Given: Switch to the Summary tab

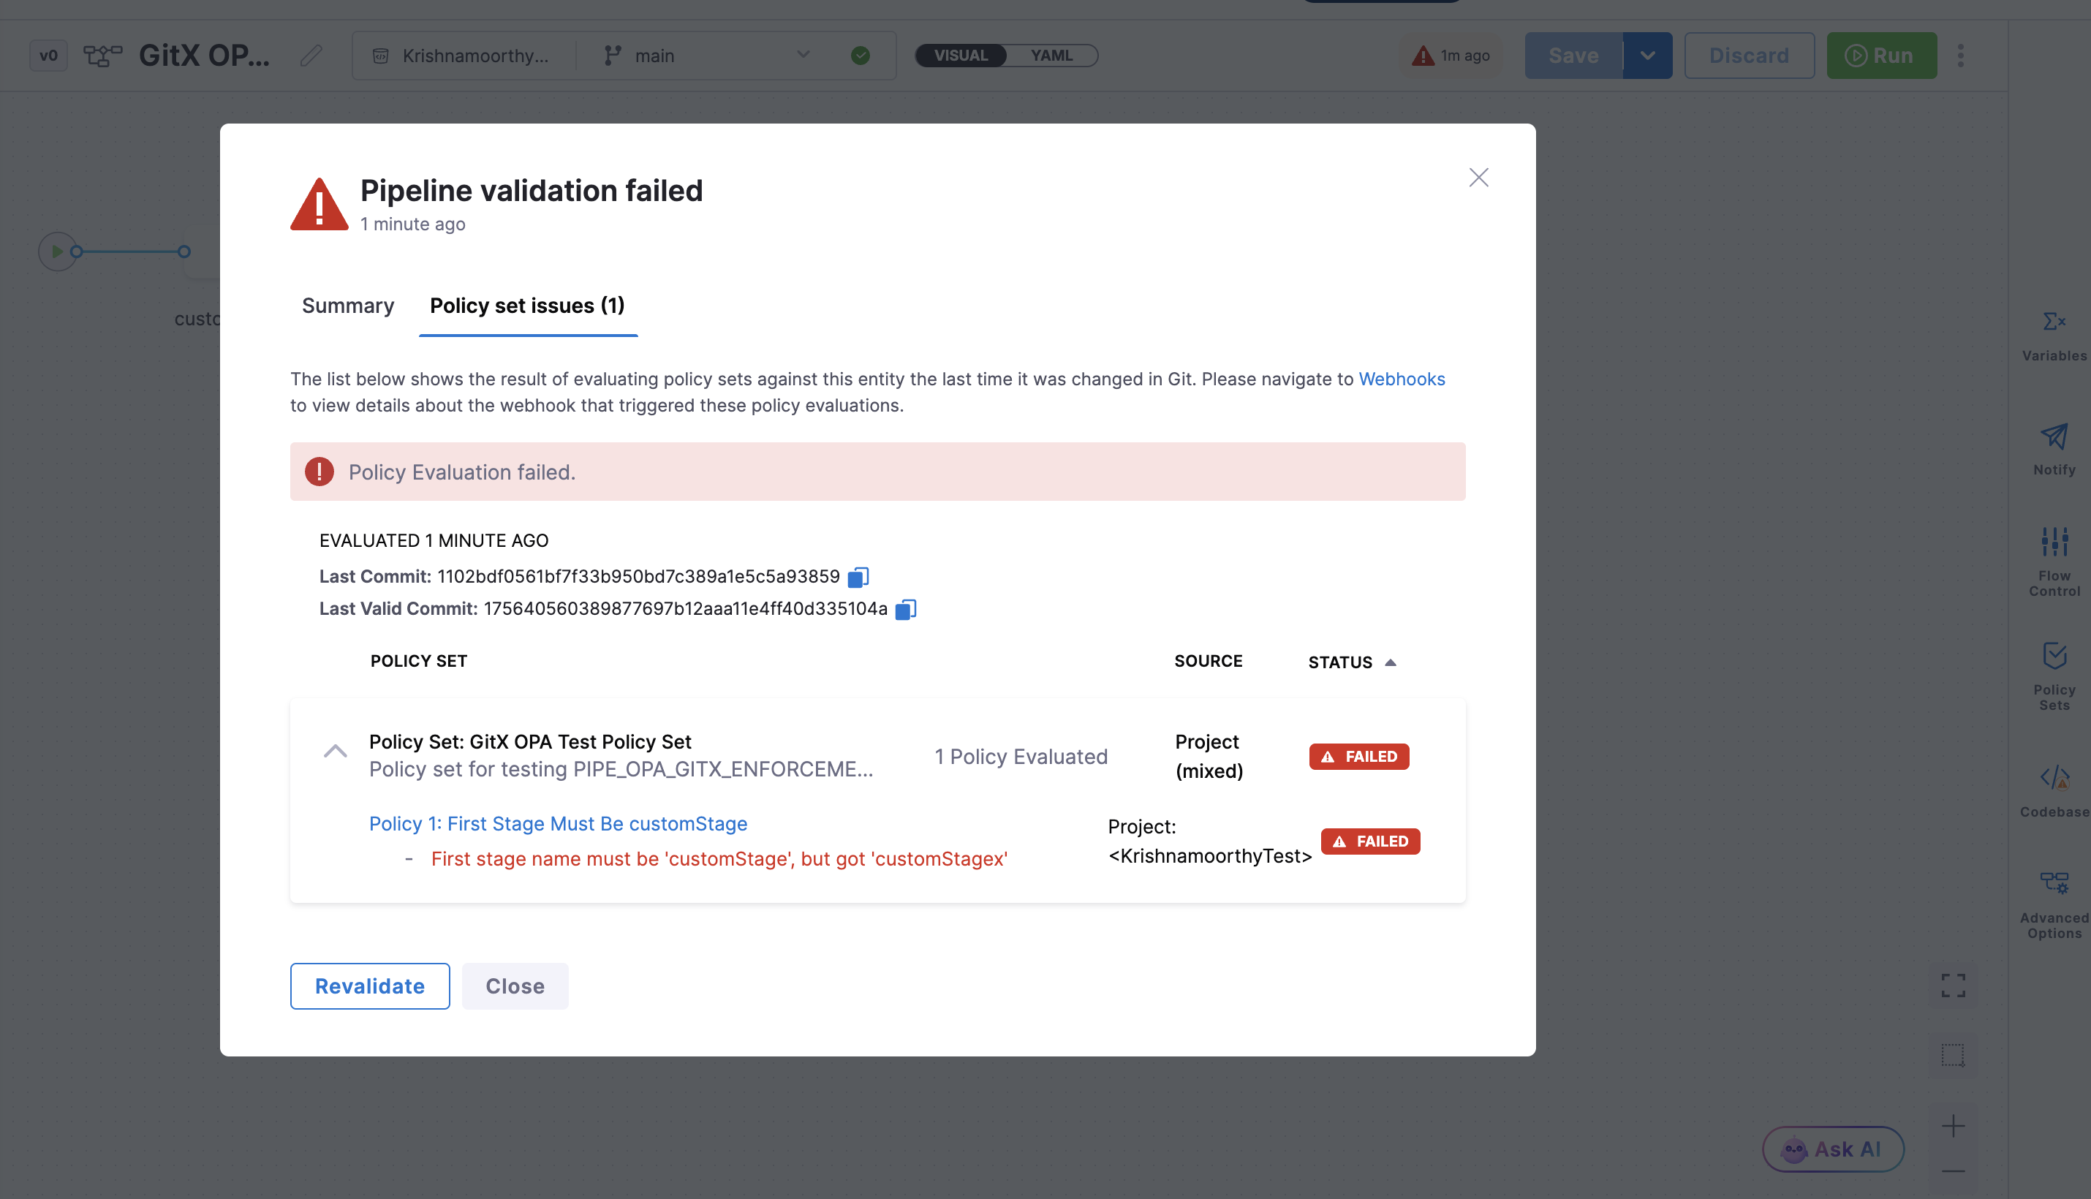Looking at the screenshot, I should point(347,306).
